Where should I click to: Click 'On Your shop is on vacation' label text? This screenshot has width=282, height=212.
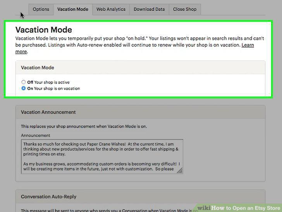click(x=53, y=89)
